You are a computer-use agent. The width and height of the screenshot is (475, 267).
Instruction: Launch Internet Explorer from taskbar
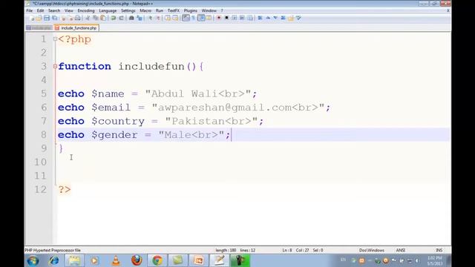pos(54,260)
